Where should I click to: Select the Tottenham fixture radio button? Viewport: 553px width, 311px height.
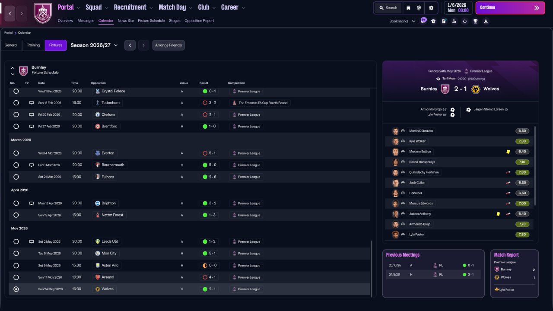[x=16, y=103]
